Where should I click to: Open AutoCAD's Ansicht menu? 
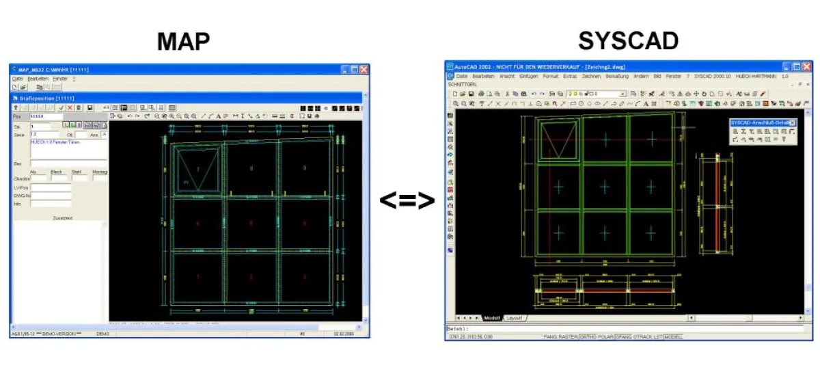(x=507, y=76)
